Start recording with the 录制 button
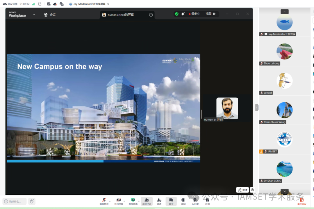314x209 pixels. click(183, 201)
